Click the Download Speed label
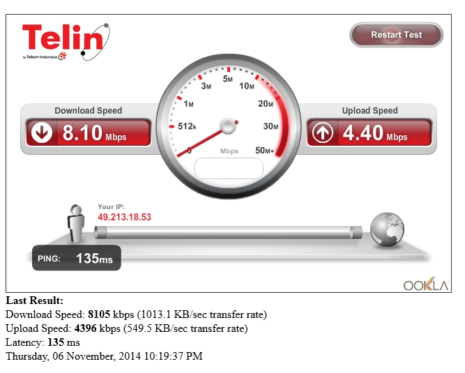 (x=89, y=111)
